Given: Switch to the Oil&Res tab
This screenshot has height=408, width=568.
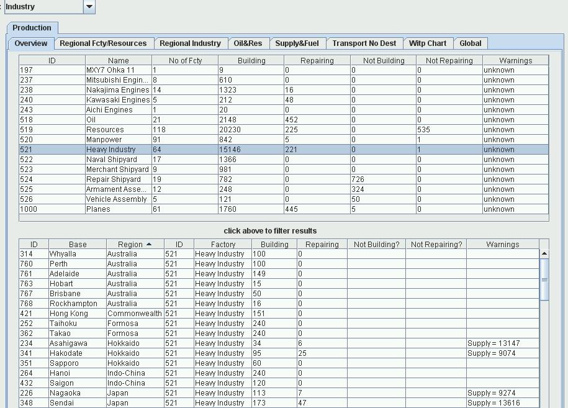Looking at the screenshot, I should pos(248,43).
